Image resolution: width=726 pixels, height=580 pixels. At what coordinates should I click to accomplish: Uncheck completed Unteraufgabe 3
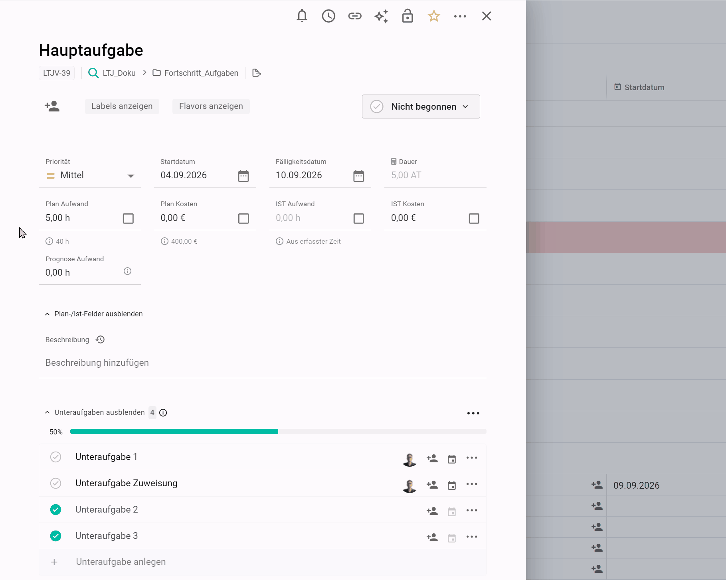coord(56,536)
